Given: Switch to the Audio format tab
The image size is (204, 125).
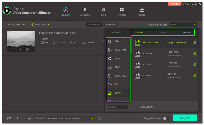Looking at the screenshot, I should [x=163, y=32].
